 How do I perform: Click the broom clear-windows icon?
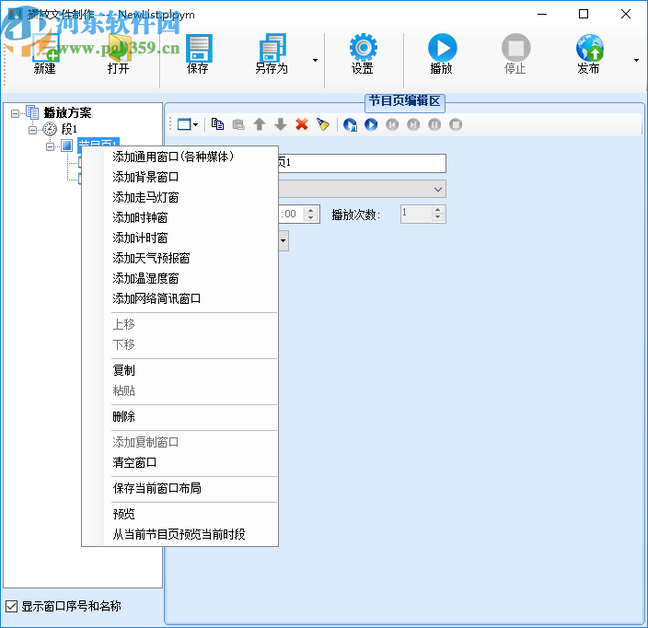(x=323, y=124)
